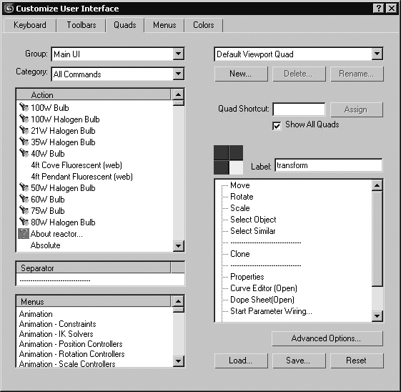This screenshot has width=401, height=392.
Task: Click the question mark icon for About reactor
Action: point(24,234)
